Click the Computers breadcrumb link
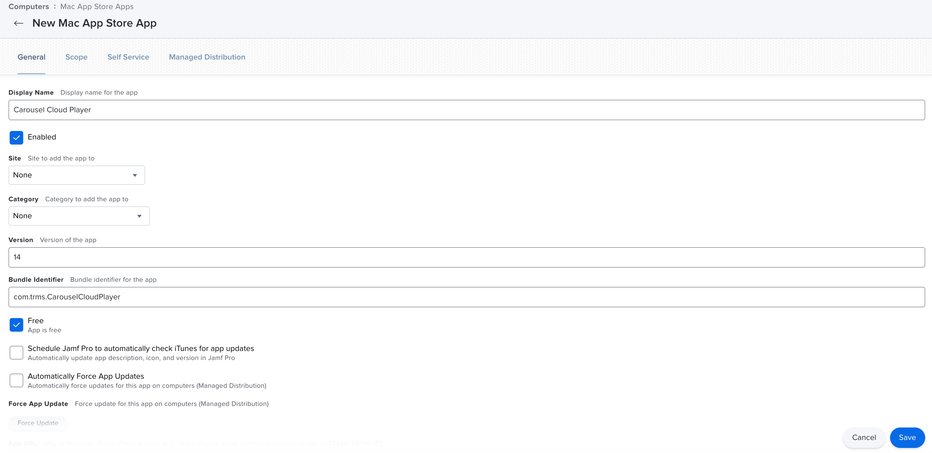The height and width of the screenshot is (453, 932). tap(29, 7)
